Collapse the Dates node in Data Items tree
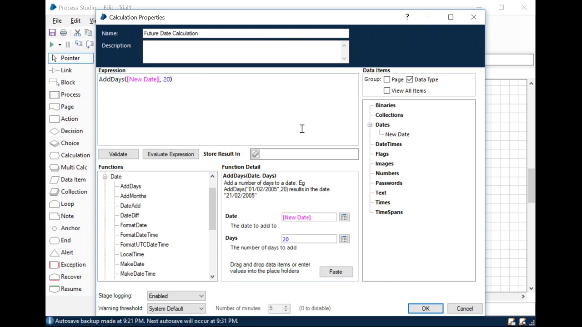Image resolution: width=582 pixels, height=327 pixels. 370,125
